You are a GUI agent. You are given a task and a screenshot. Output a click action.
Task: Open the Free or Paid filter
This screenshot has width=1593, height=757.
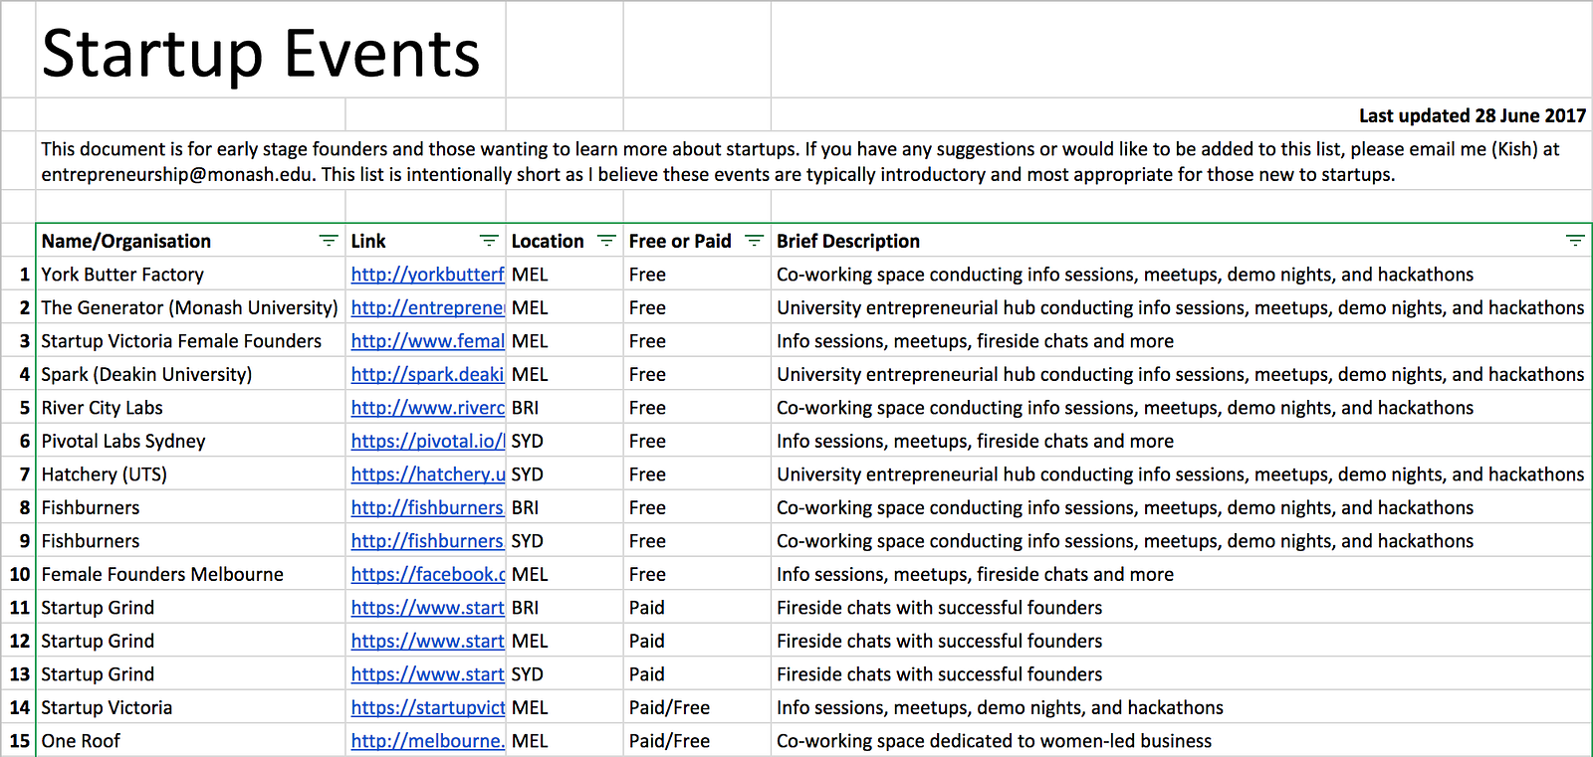(x=754, y=241)
